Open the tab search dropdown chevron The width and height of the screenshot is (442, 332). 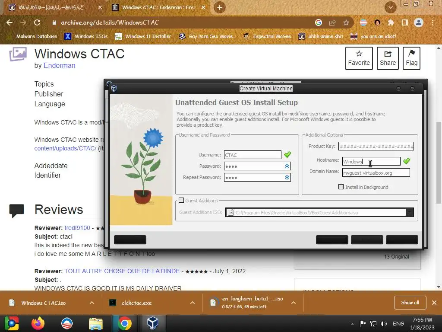click(x=390, y=7)
